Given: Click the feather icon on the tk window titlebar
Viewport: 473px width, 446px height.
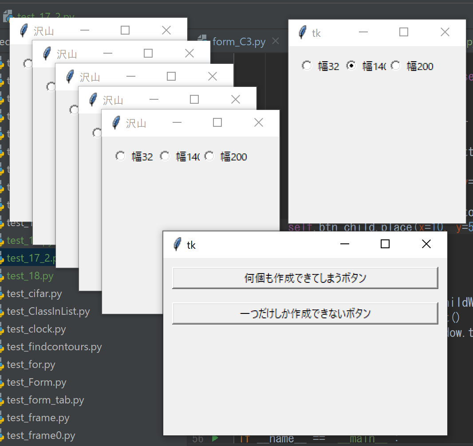Looking at the screenshot, I should [x=302, y=32].
